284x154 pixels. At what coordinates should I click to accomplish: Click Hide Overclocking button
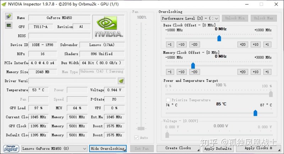pos(108,148)
